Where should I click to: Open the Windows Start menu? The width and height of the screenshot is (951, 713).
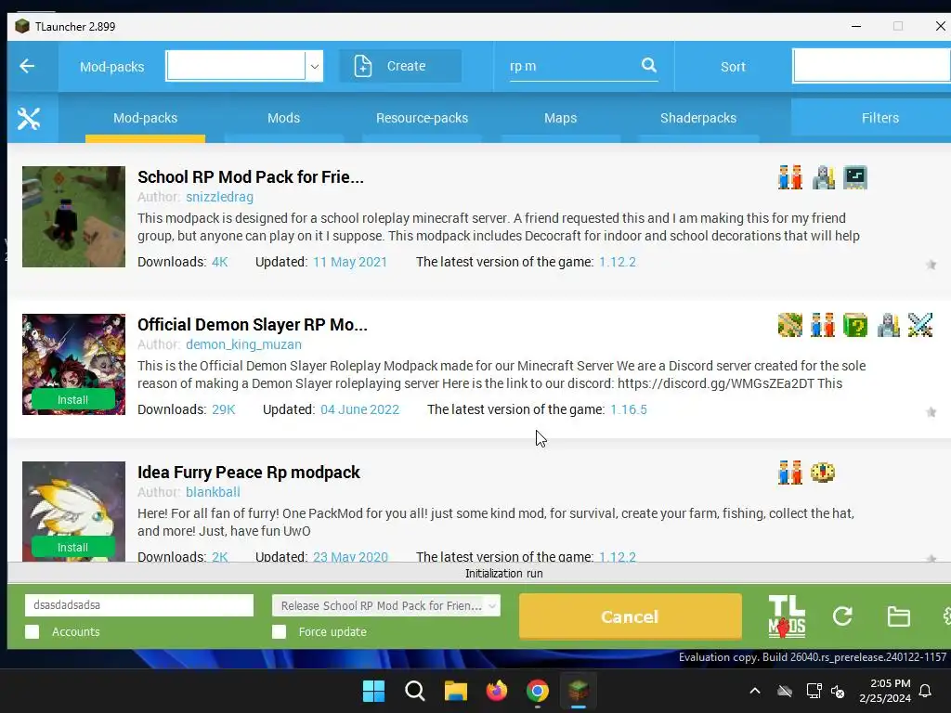(x=373, y=691)
